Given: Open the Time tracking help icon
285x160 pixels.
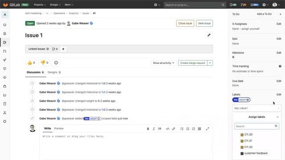Looking at the screenshot, I should (280, 66).
